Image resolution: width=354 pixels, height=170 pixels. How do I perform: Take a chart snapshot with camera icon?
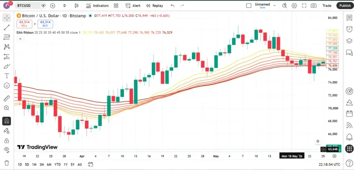tap(313, 6)
